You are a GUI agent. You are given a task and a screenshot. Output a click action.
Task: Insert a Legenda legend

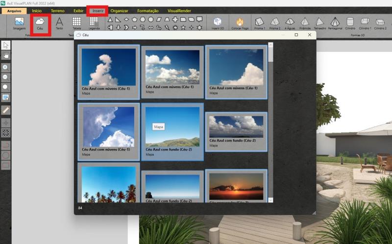[94, 24]
